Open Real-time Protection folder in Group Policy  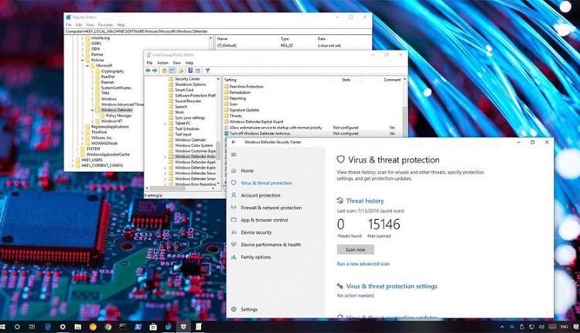(x=247, y=87)
